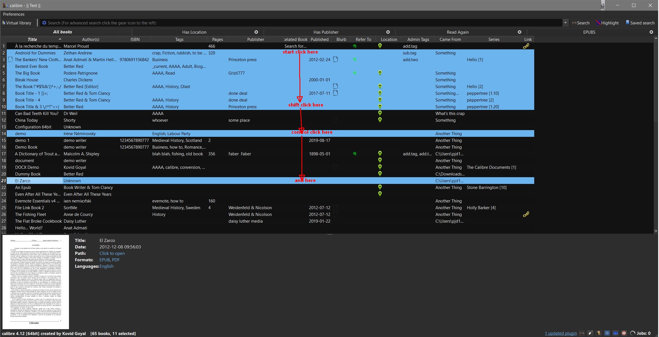Image resolution: width=659 pixels, height=337 pixels.
Task: Open the Preferences menu
Action: click(14, 14)
